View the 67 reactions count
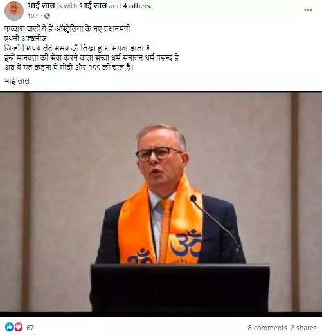The width and height of the screenshot is (322, 336). point(30,328)
